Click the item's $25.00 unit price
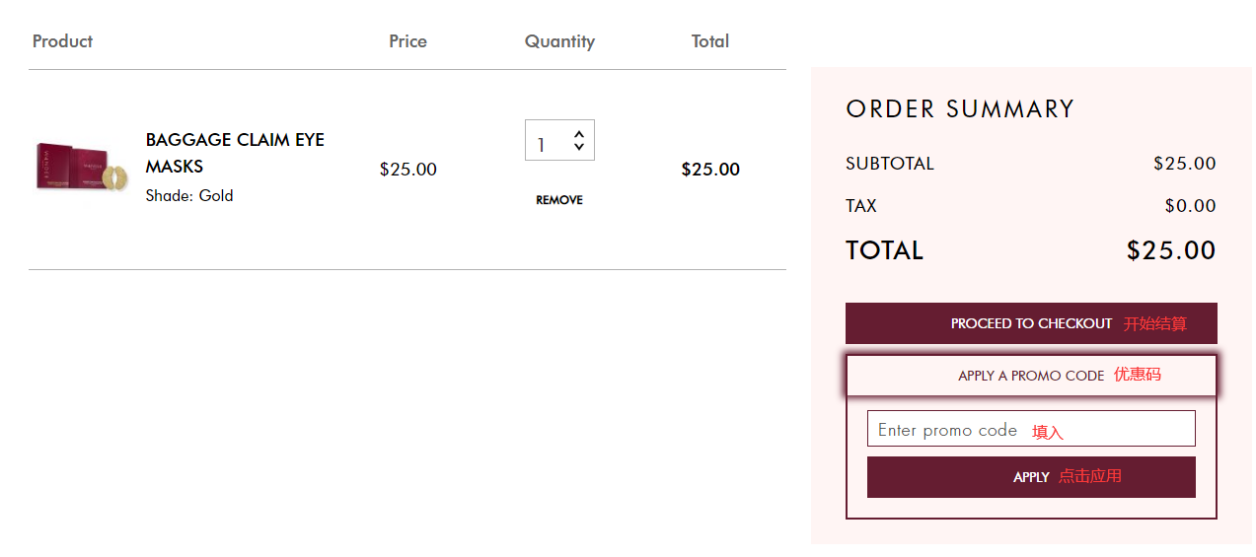This screenshot has width=1256, height=557. coord(407,170)
